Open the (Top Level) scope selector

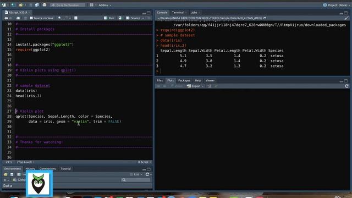tap(25, 162)
